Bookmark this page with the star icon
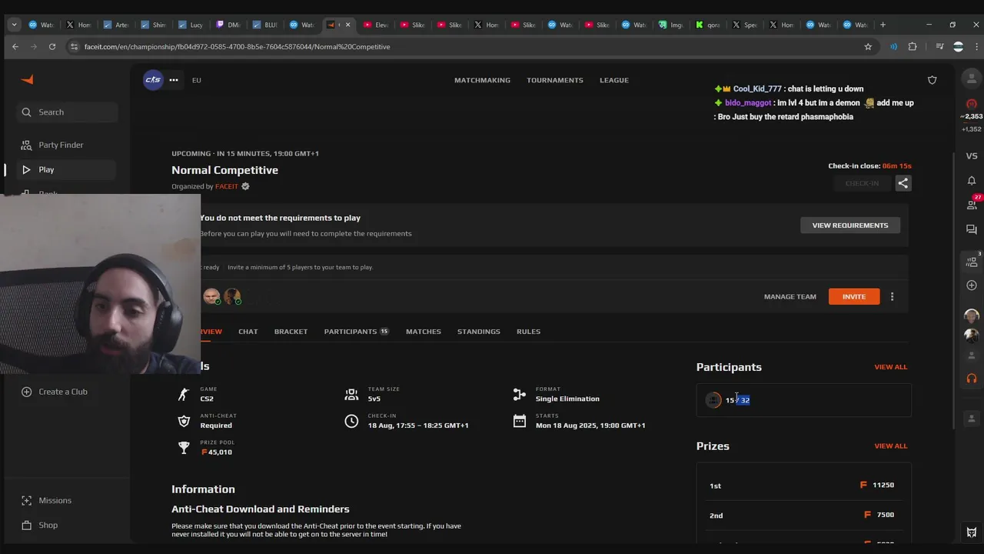The image size is (984, 554). (x=868, y=46)
